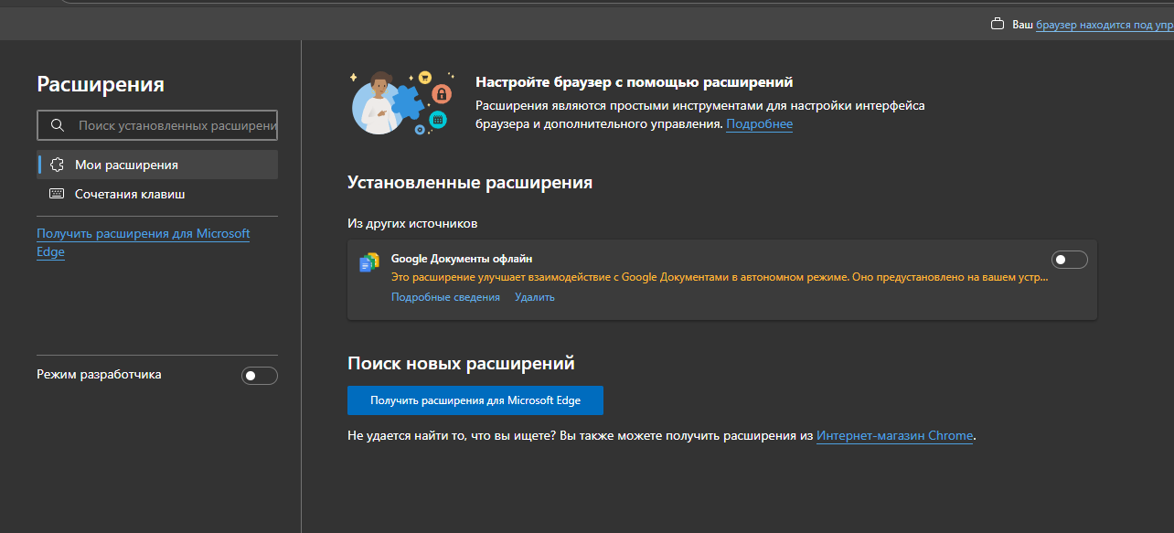1174x533 pixels.
Task: Open the браузер находится под управлением link
Action: [1105, 25]
